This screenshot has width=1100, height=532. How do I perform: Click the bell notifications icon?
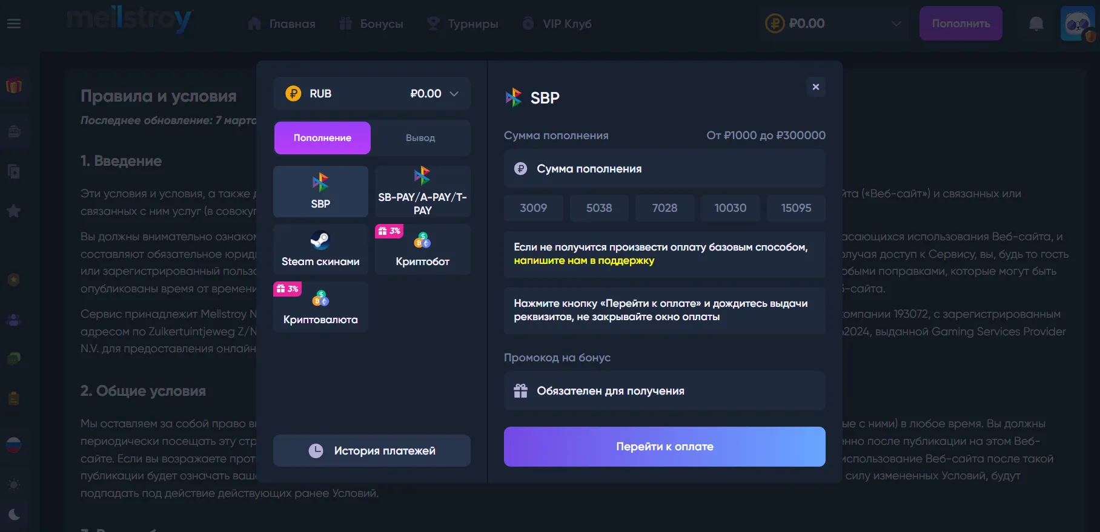pyautogui.click(x=1036, y=23)
